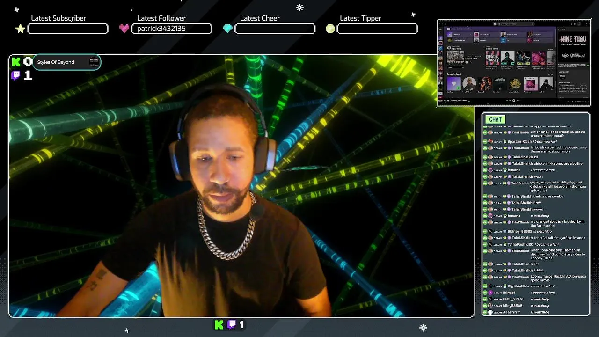Click the Kick viewer count 0
Image resolution: width=599 pixels, height=337 pixels.
pos(28,62)
